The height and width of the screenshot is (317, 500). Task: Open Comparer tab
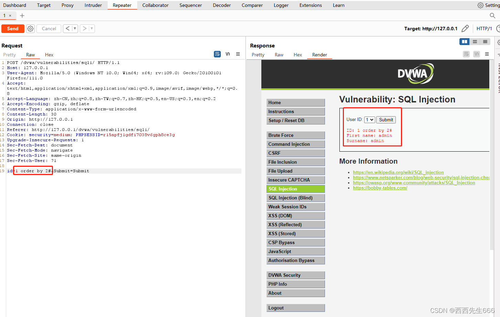(252, 5)
